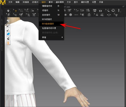Open the LIBRARY side panel tab
Viewport: 126px width, 107px height.
[x=2, y=12]
